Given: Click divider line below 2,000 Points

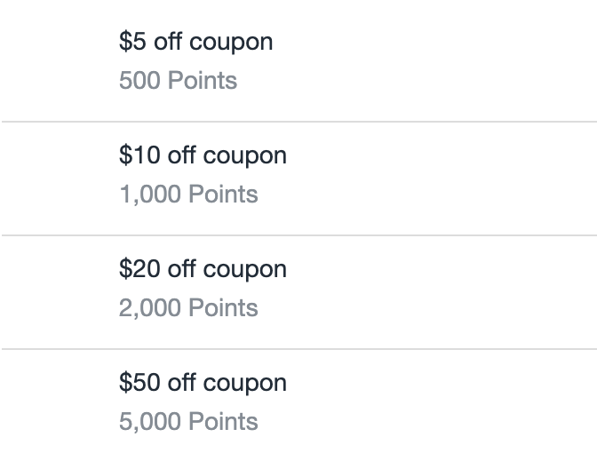Looking at the screenshot, I should 299,349.
